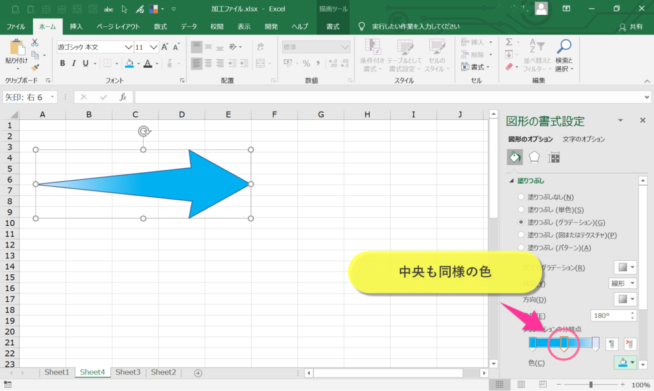
Task: Click 条件付き書式 in the ribbon
Action: (x=374, y=54)
